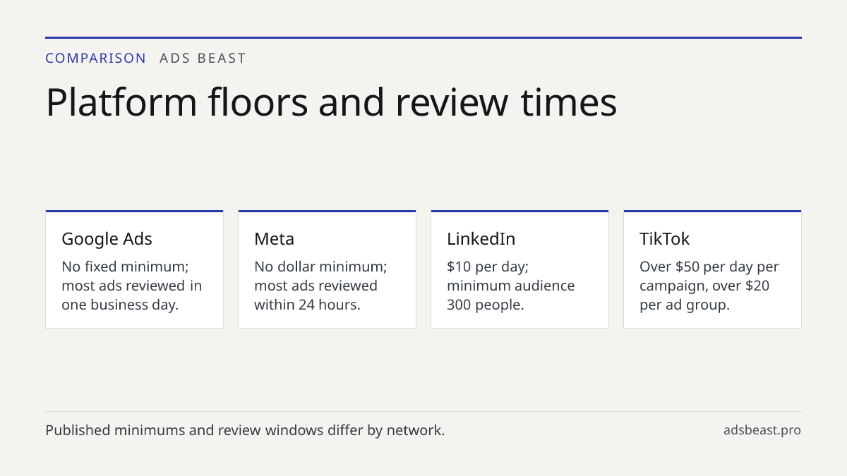Select the TikTok card title
The height and width of the screenshot is (476, 847).
click(x=664, y=239)
